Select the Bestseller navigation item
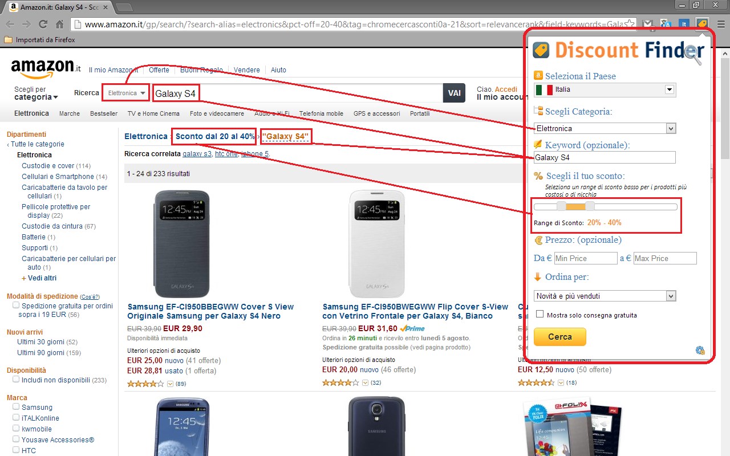 coord(104,113)
